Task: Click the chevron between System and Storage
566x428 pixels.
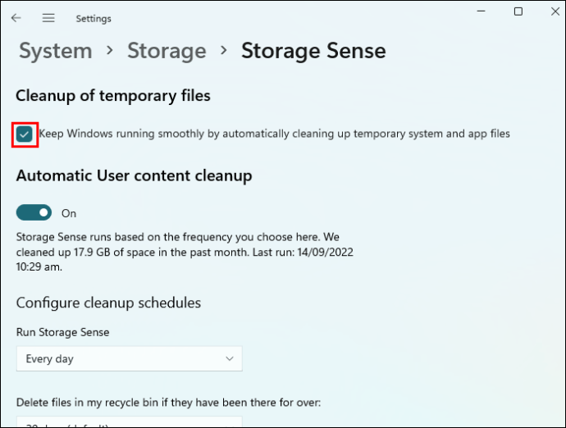Action: pos(110,51)
